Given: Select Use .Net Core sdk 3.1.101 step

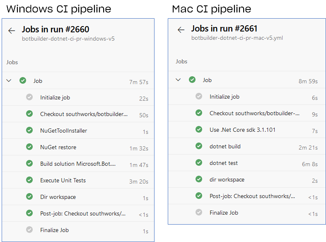Looking at the screenshot, I should click(x=247, y=130).
